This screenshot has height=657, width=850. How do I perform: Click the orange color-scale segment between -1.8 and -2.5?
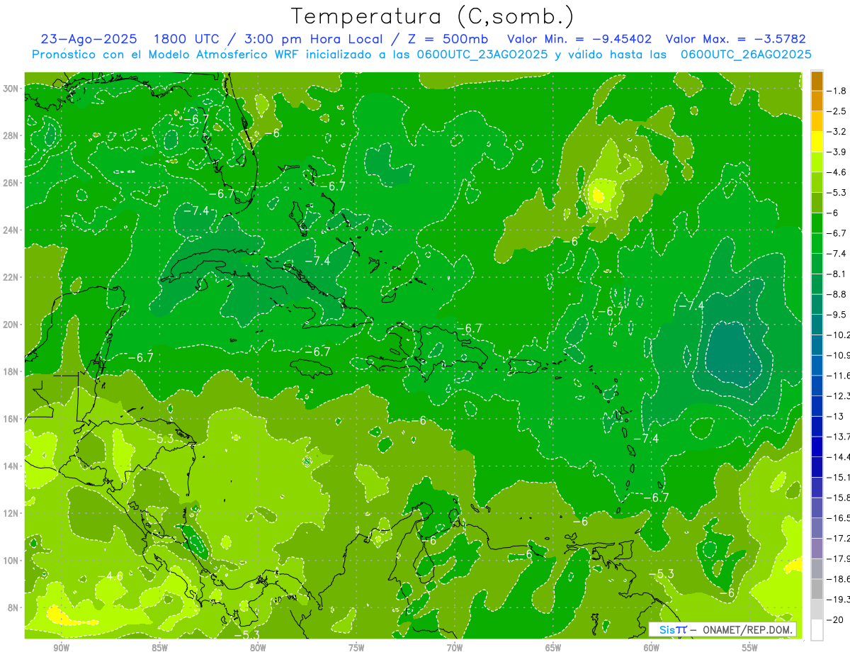(x=817, y=101)
